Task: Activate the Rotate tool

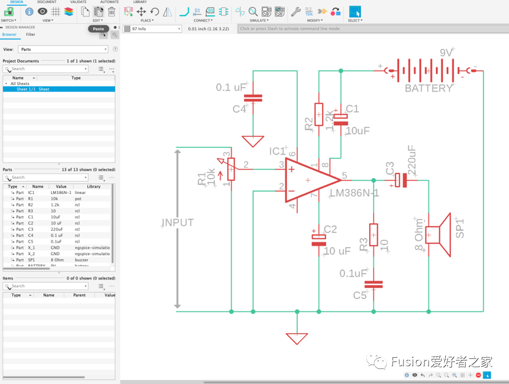Action: point(155,11)
